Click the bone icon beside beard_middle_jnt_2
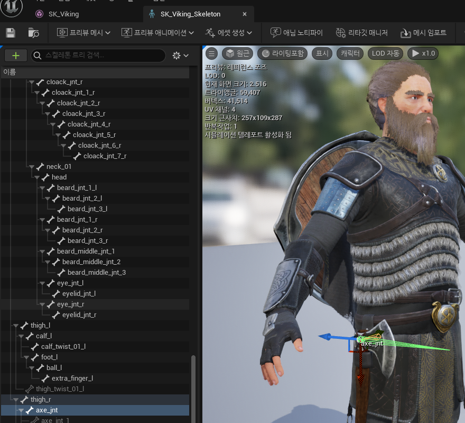465x423 pixels. (56, 262)
